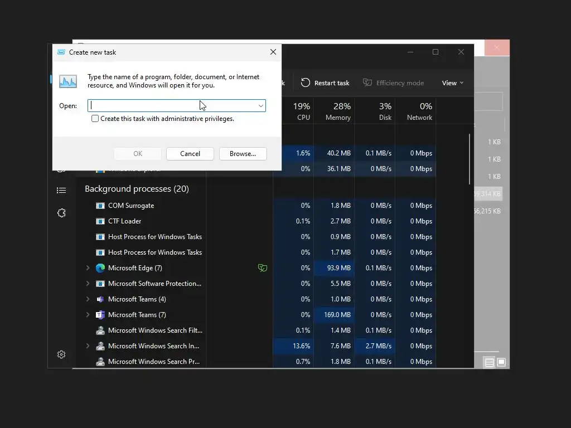Expand the Microsoft Software Protection entry
This screenshot has height=428, width=571.
pyautogui.click(x=88, y=284)
